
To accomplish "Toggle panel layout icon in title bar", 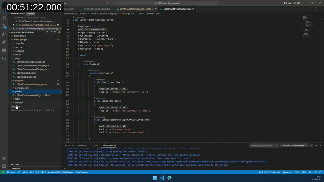I will (290, 3).
